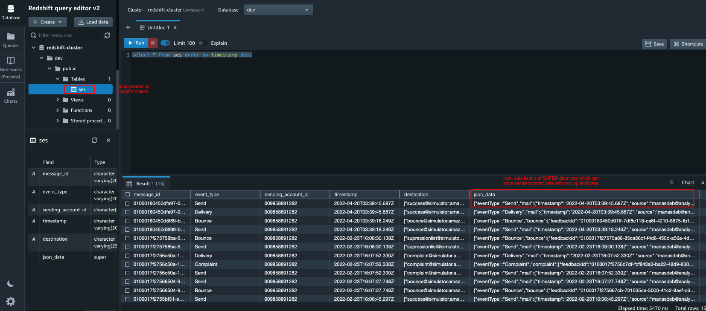The height and width of the screenshot is (311, 706).
Task: Open the Database view in sidebar
Action: pos(11,12)
